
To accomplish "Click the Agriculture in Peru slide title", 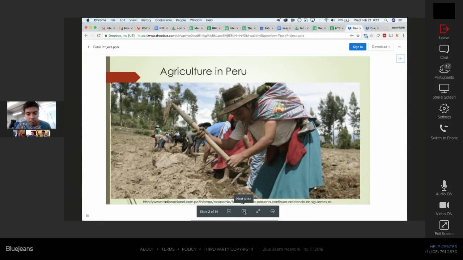I will click(x=203, y=71).
